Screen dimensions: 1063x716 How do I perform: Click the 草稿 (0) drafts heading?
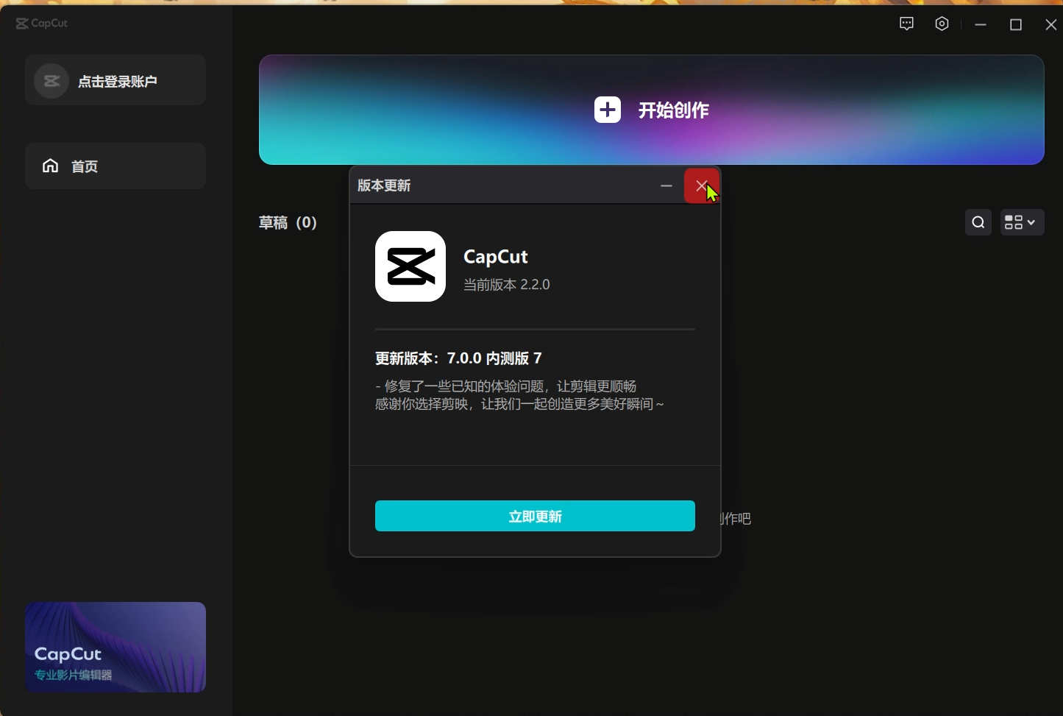pyautogui.click(x=288, y=222)
